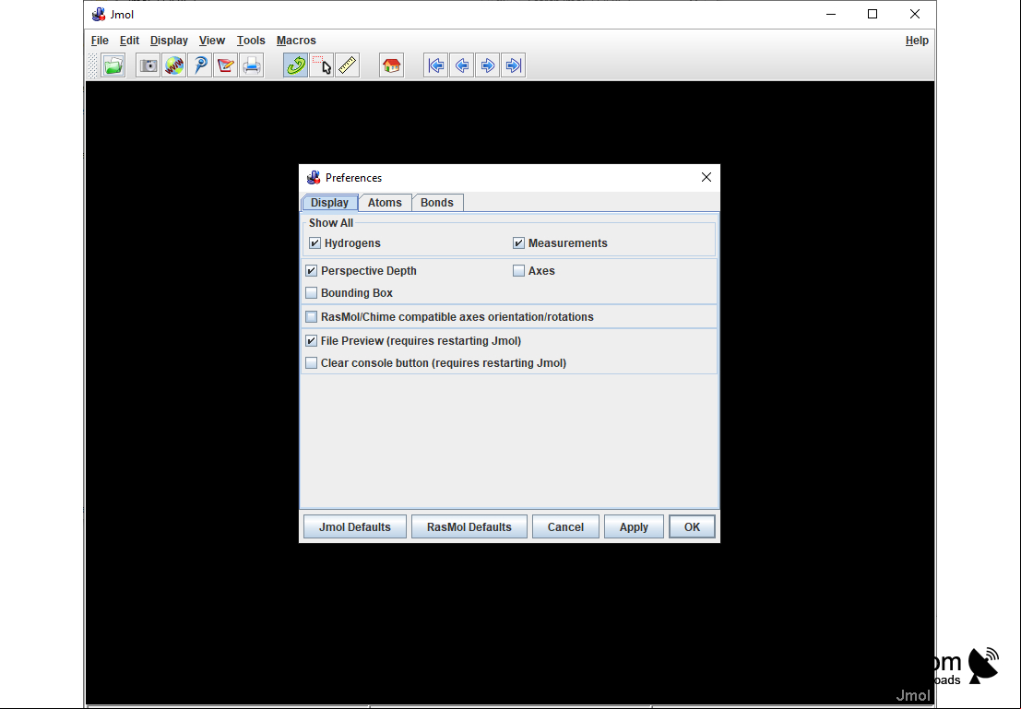Select the atom selection cursor tool
Image resolution: width=1021 pixels, height=709 pixels.
pos(322,65)
